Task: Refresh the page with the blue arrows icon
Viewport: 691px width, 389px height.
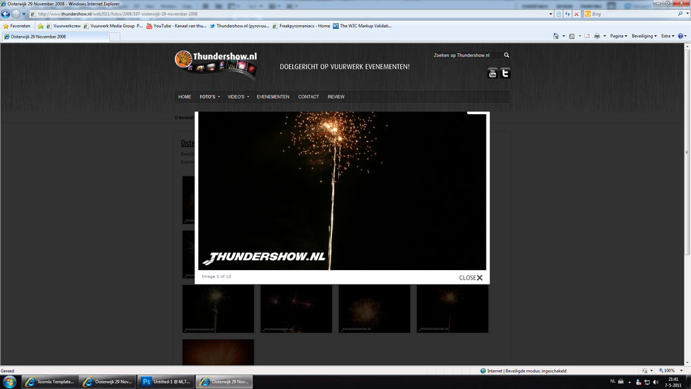Action: (x=568, y=14)
